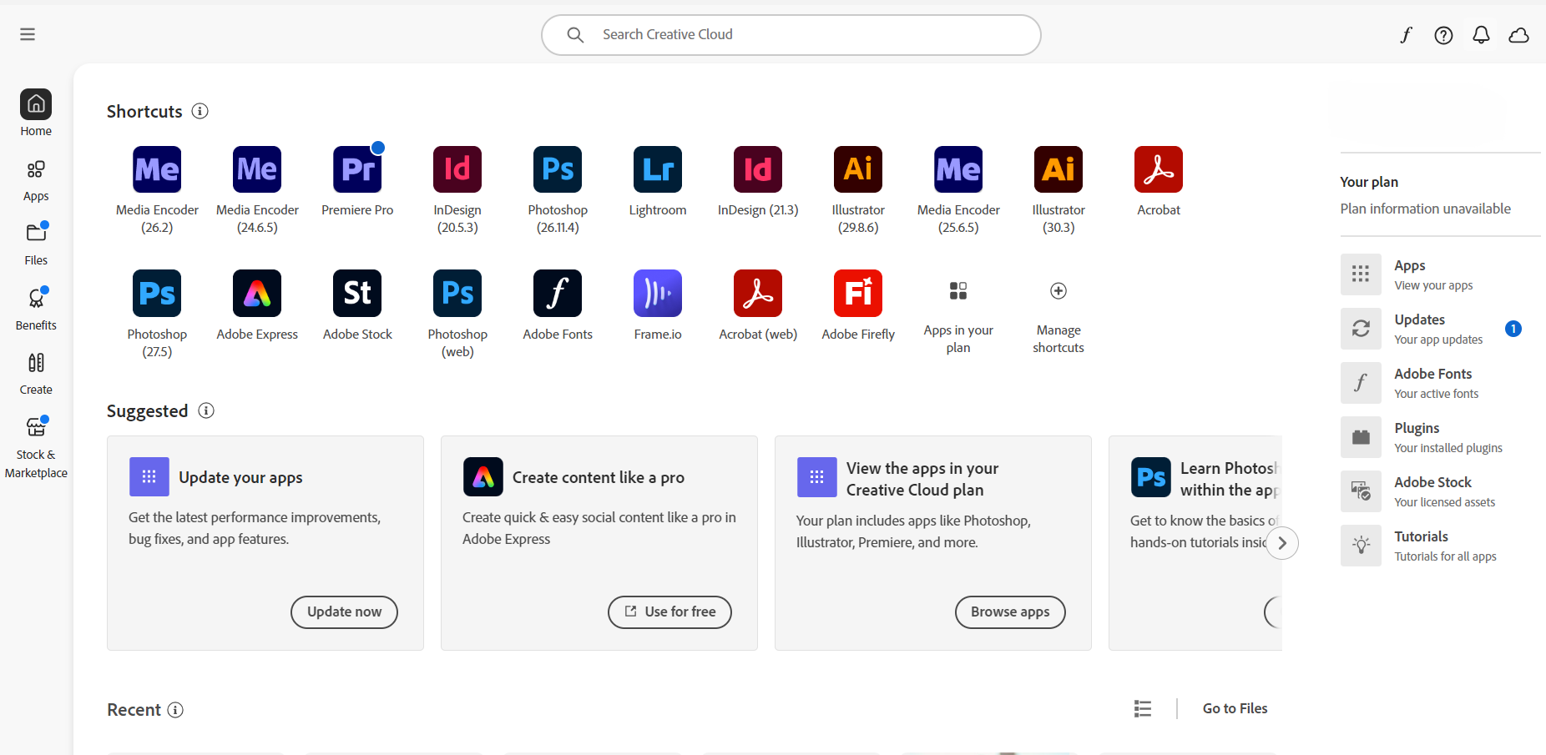Open Adobe Stock licensed assets link

pyautogui.click(x=1432, y=491)
